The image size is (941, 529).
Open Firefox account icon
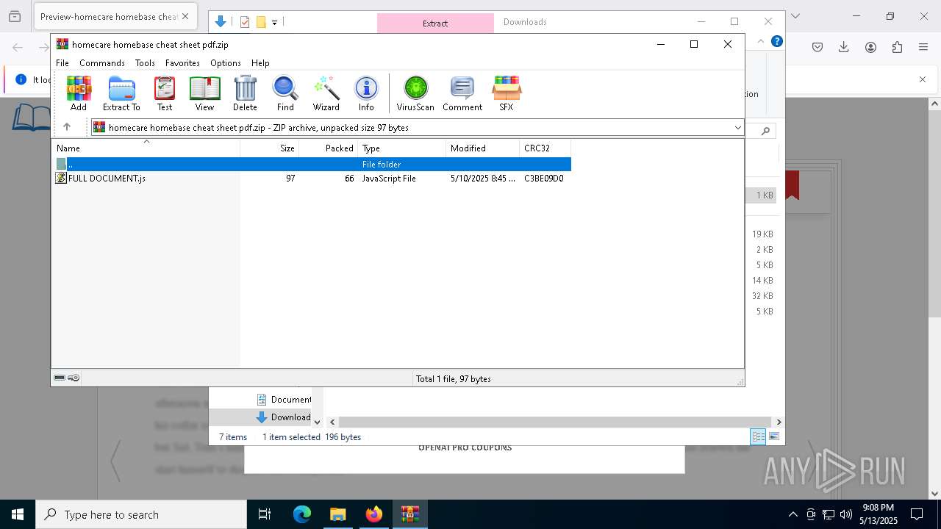(x=870, y=47)
